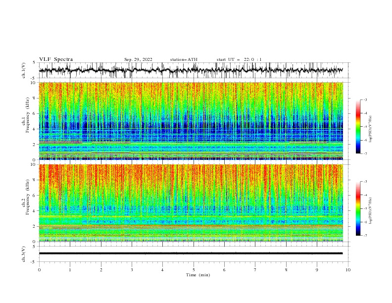The image size is (392, 303).
Task: Click time axis tick label "0"
Action: (x=39, y=270)
